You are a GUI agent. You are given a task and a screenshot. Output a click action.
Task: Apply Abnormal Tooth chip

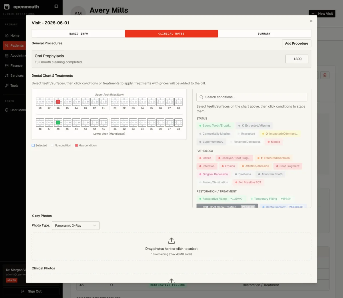pos(270,174)
